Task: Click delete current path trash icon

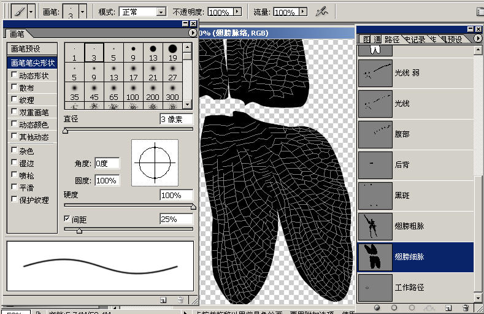Action: click(466, 307)
